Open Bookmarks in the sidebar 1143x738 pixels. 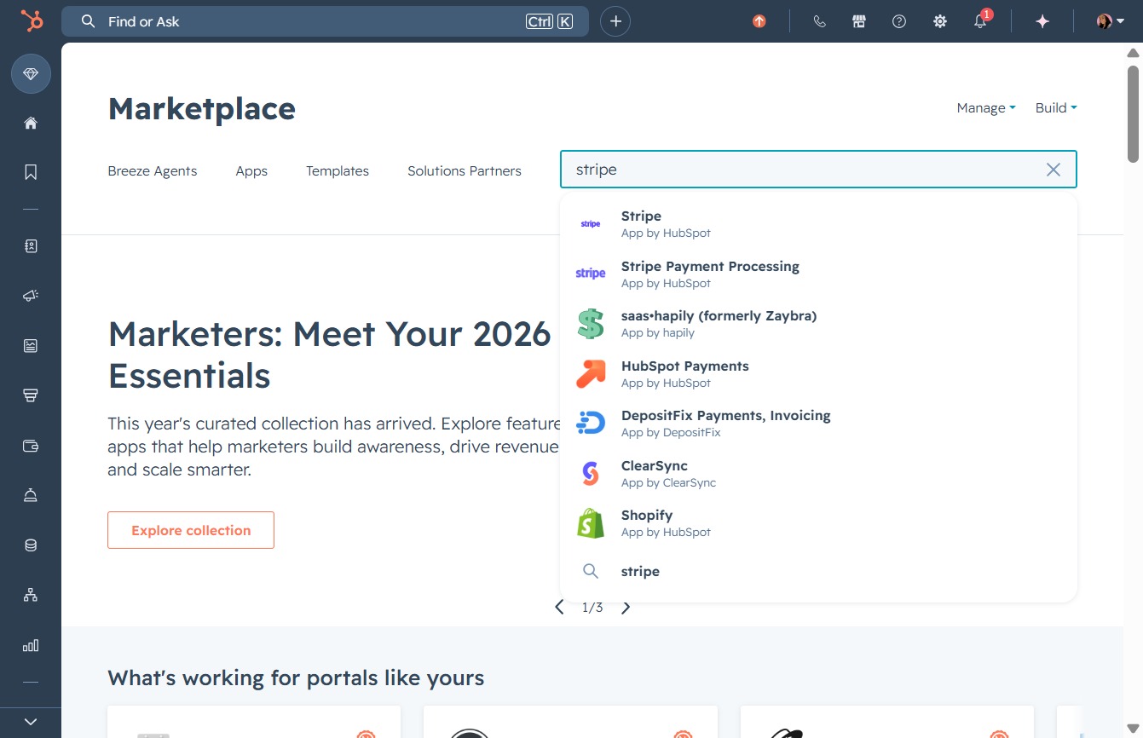[31, 172]
